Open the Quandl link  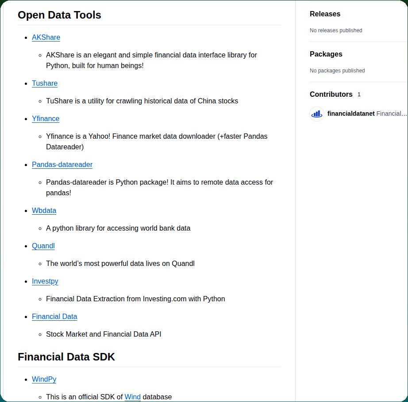coord(43,246)
